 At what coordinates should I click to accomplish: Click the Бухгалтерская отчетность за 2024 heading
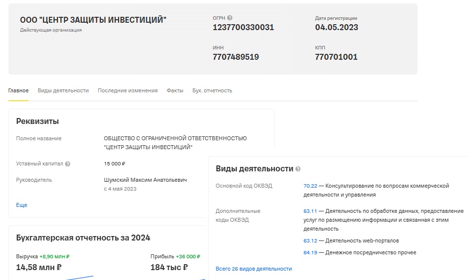[x=83, y=238]
